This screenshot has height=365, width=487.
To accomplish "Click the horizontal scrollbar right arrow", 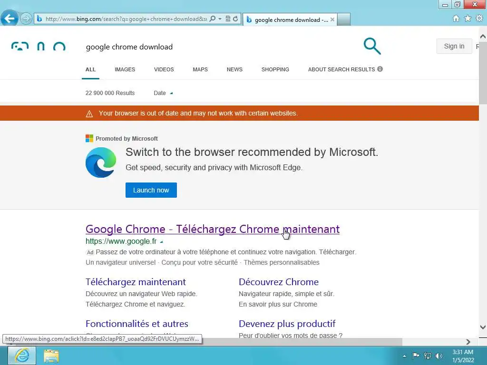I will (x=468, y=342).
